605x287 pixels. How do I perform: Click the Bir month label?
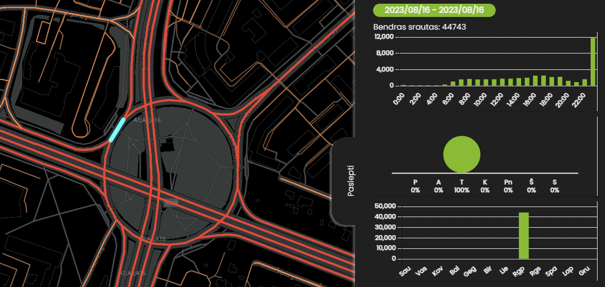click(489, 271)
